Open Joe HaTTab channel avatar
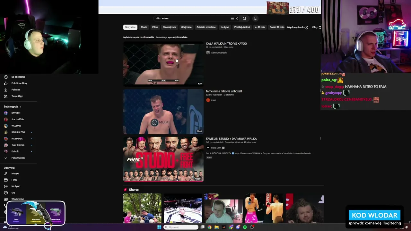411x231 pixels. pyautogui.click(x=5, y=119)
